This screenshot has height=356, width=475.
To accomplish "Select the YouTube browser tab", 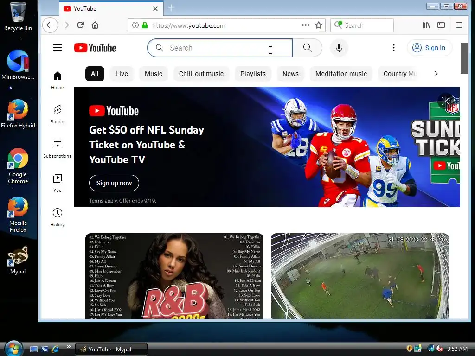I will point(111,8).
